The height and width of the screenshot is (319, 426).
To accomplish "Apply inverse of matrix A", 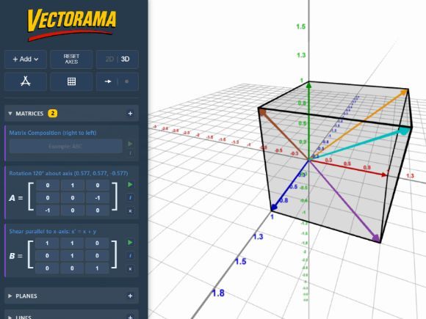I will [x=130, y=197].
